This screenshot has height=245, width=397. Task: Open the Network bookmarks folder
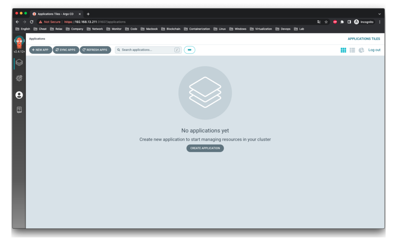click(95, 29)
